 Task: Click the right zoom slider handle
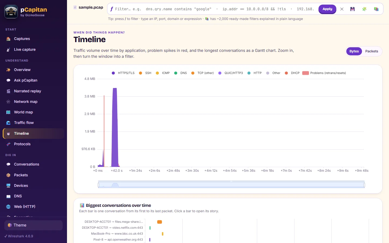(364, 185)
